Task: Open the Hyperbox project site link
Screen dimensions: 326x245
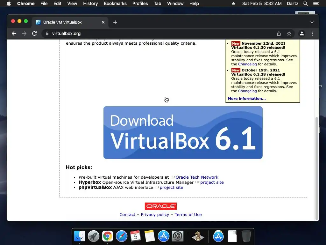Action: coord(212,182)
